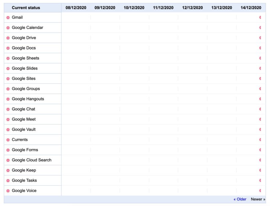Screen dimensions: 270x206
Task: Select the status icon next to Google Drive
Action: coord(8,38)
